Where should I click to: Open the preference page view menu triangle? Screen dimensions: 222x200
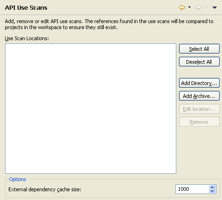215,7
